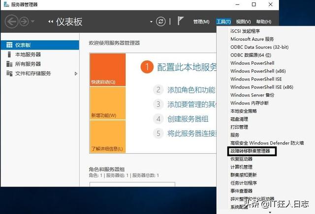Open Windows 内存诊断

[x=250, y=103]
